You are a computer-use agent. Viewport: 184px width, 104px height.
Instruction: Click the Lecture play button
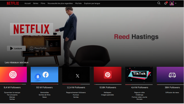click(16, 48)
